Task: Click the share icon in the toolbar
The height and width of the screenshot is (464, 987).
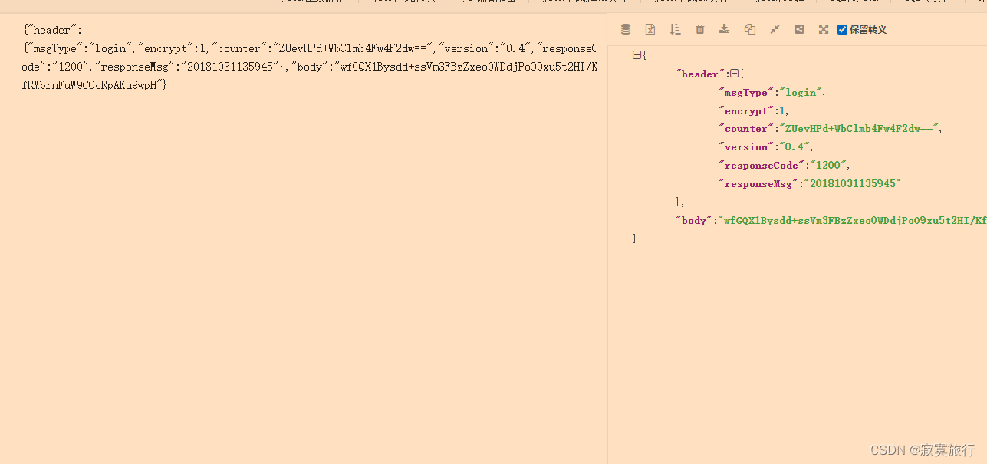Action: (x=798, y=28)
